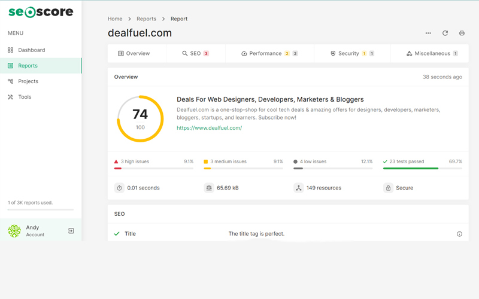Click the Report breadcrumb item
The height and width of the screenshot is (299, 479).
(x=179, y=19)
